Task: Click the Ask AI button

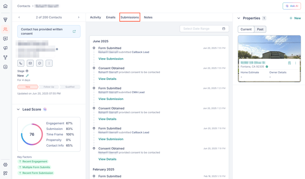Action: pyautogui.click(x=292, y=6)
